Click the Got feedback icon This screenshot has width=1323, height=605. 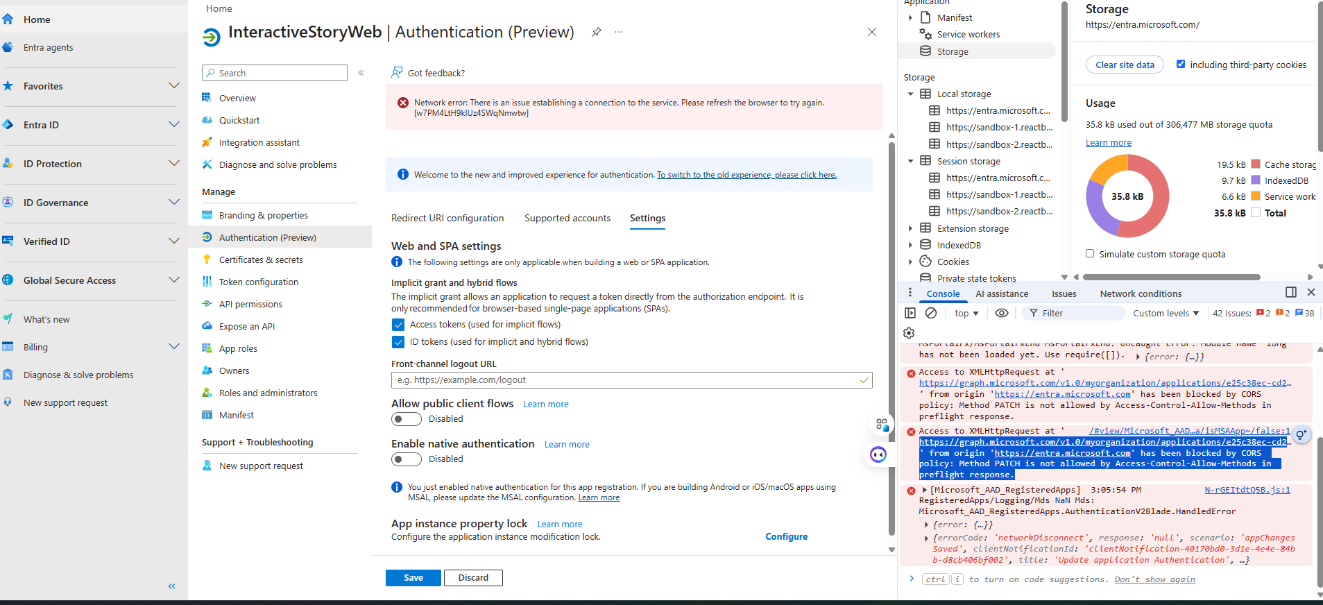(397, 72)
